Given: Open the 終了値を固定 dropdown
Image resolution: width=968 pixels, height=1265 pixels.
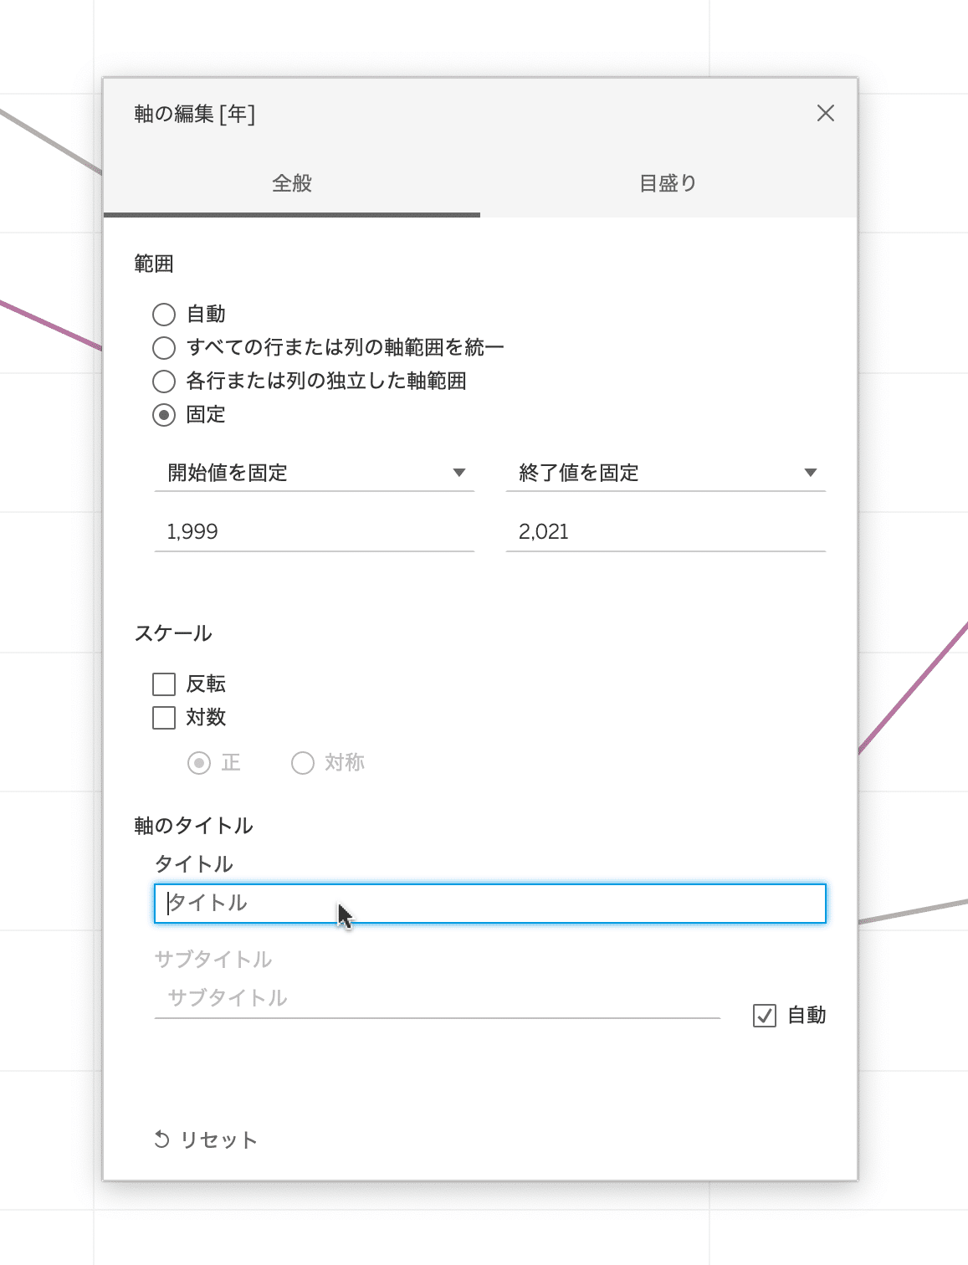Looking at the screenshot, I should 666,473.
